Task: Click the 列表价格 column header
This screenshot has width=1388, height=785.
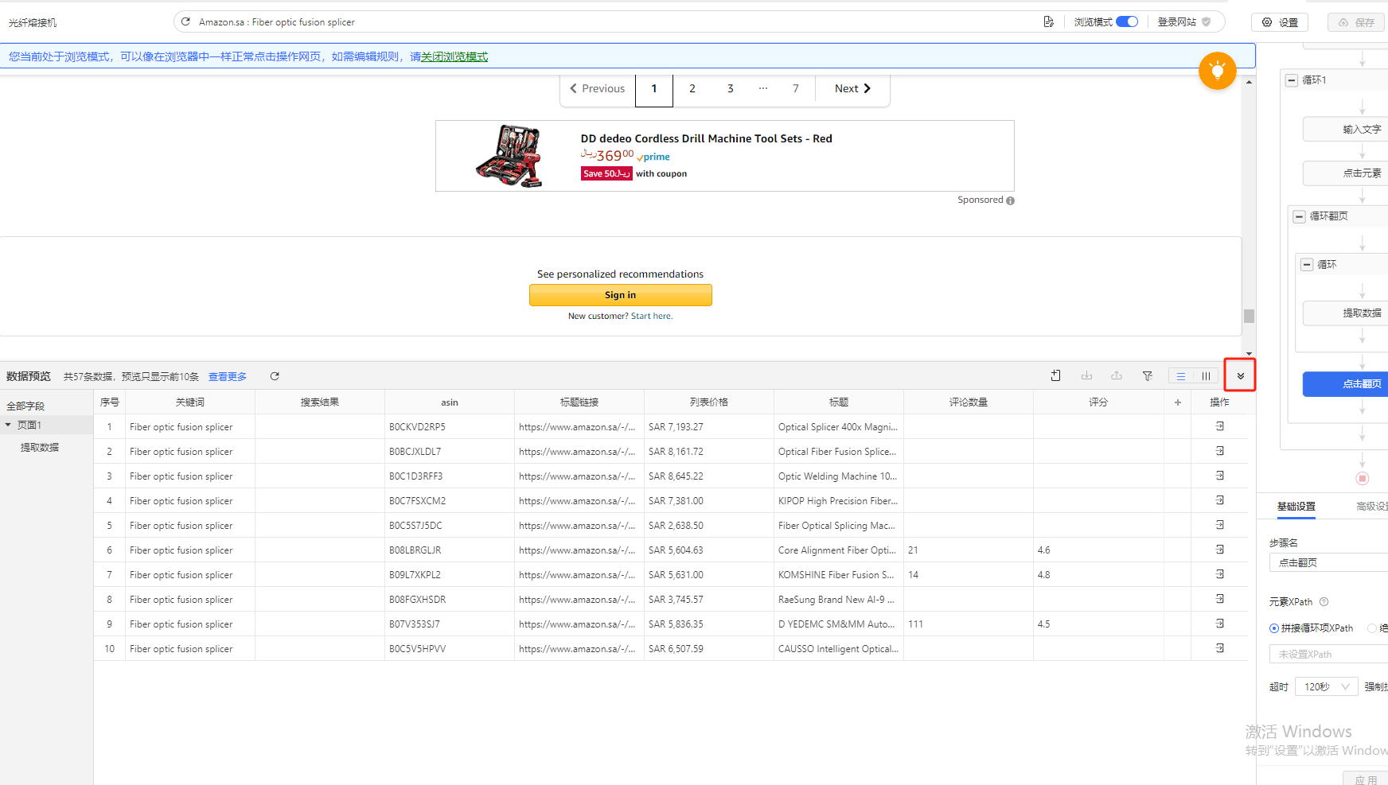Action: [x=709, y=402]
